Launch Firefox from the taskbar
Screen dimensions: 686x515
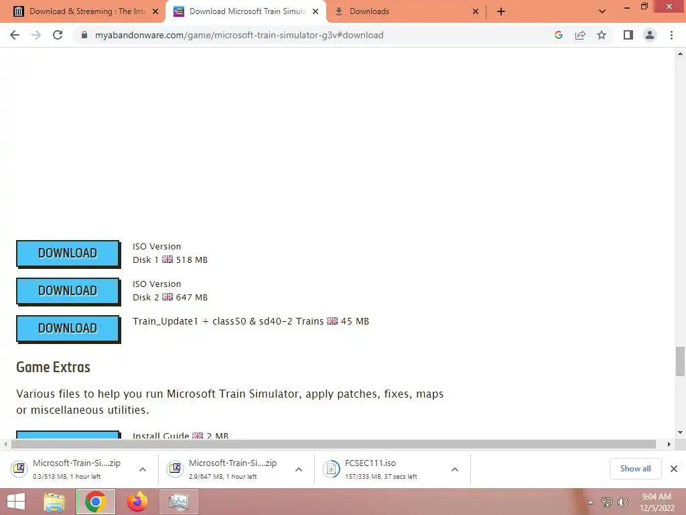click(x=137, y=502)
